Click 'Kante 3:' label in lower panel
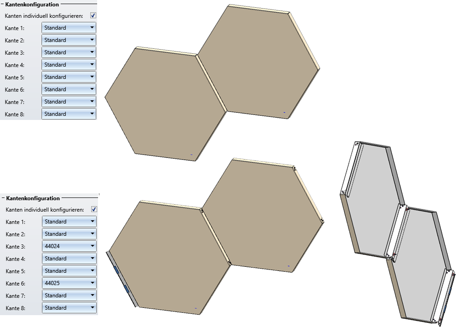456x327 pixels. coord(16,247)
